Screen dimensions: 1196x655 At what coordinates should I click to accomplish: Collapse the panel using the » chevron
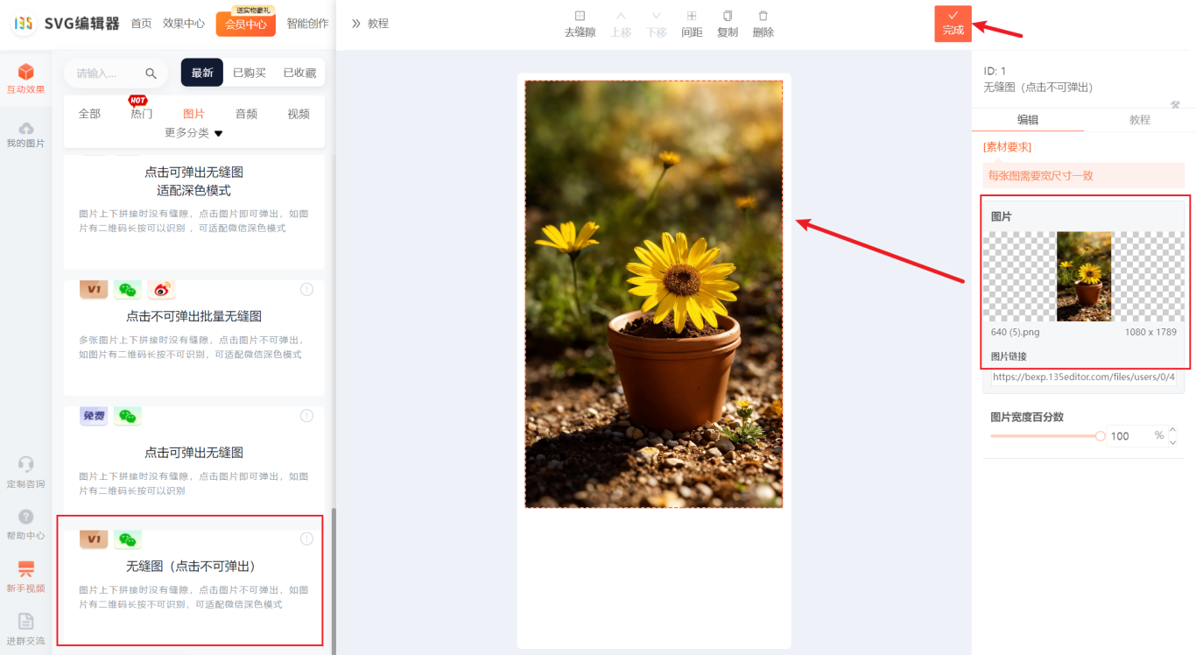click(x=355, y=24)
